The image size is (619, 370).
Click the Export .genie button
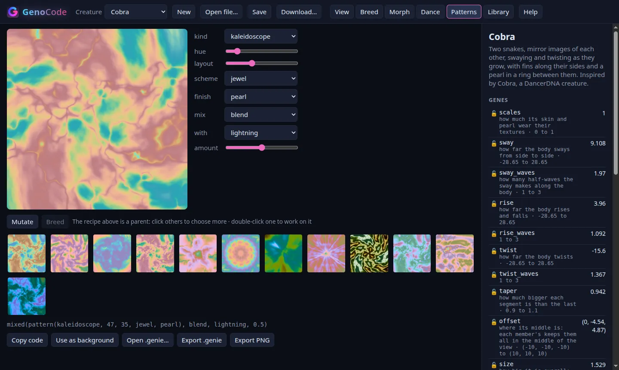(x=202, y=340)
